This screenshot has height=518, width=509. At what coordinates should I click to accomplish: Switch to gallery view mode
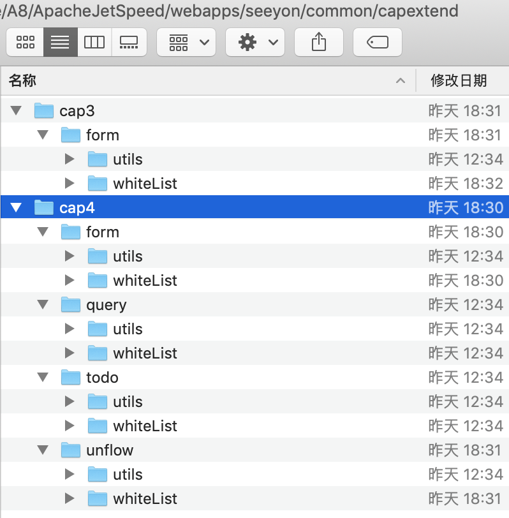tap(129, 43)
